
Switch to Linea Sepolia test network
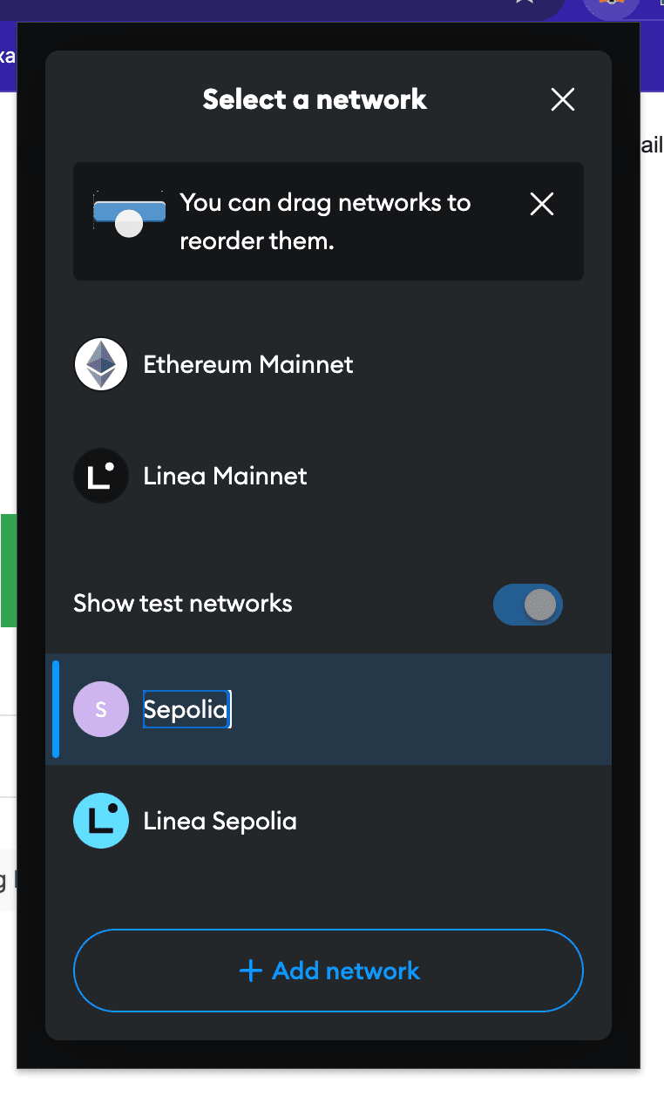329,821
